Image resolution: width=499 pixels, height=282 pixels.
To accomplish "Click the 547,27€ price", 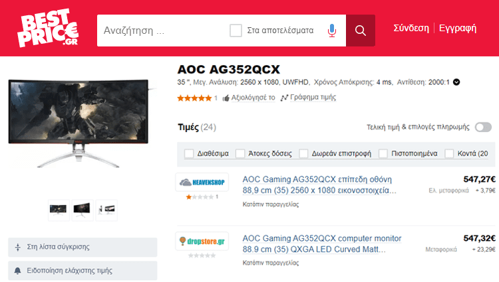I will tap(479, 180).
